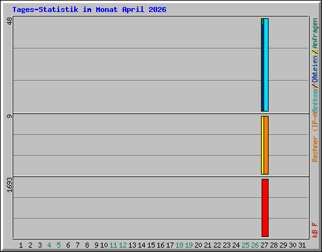Click day label 24 on x-axis
Screen dimensions: 322x252
point(236,245)
